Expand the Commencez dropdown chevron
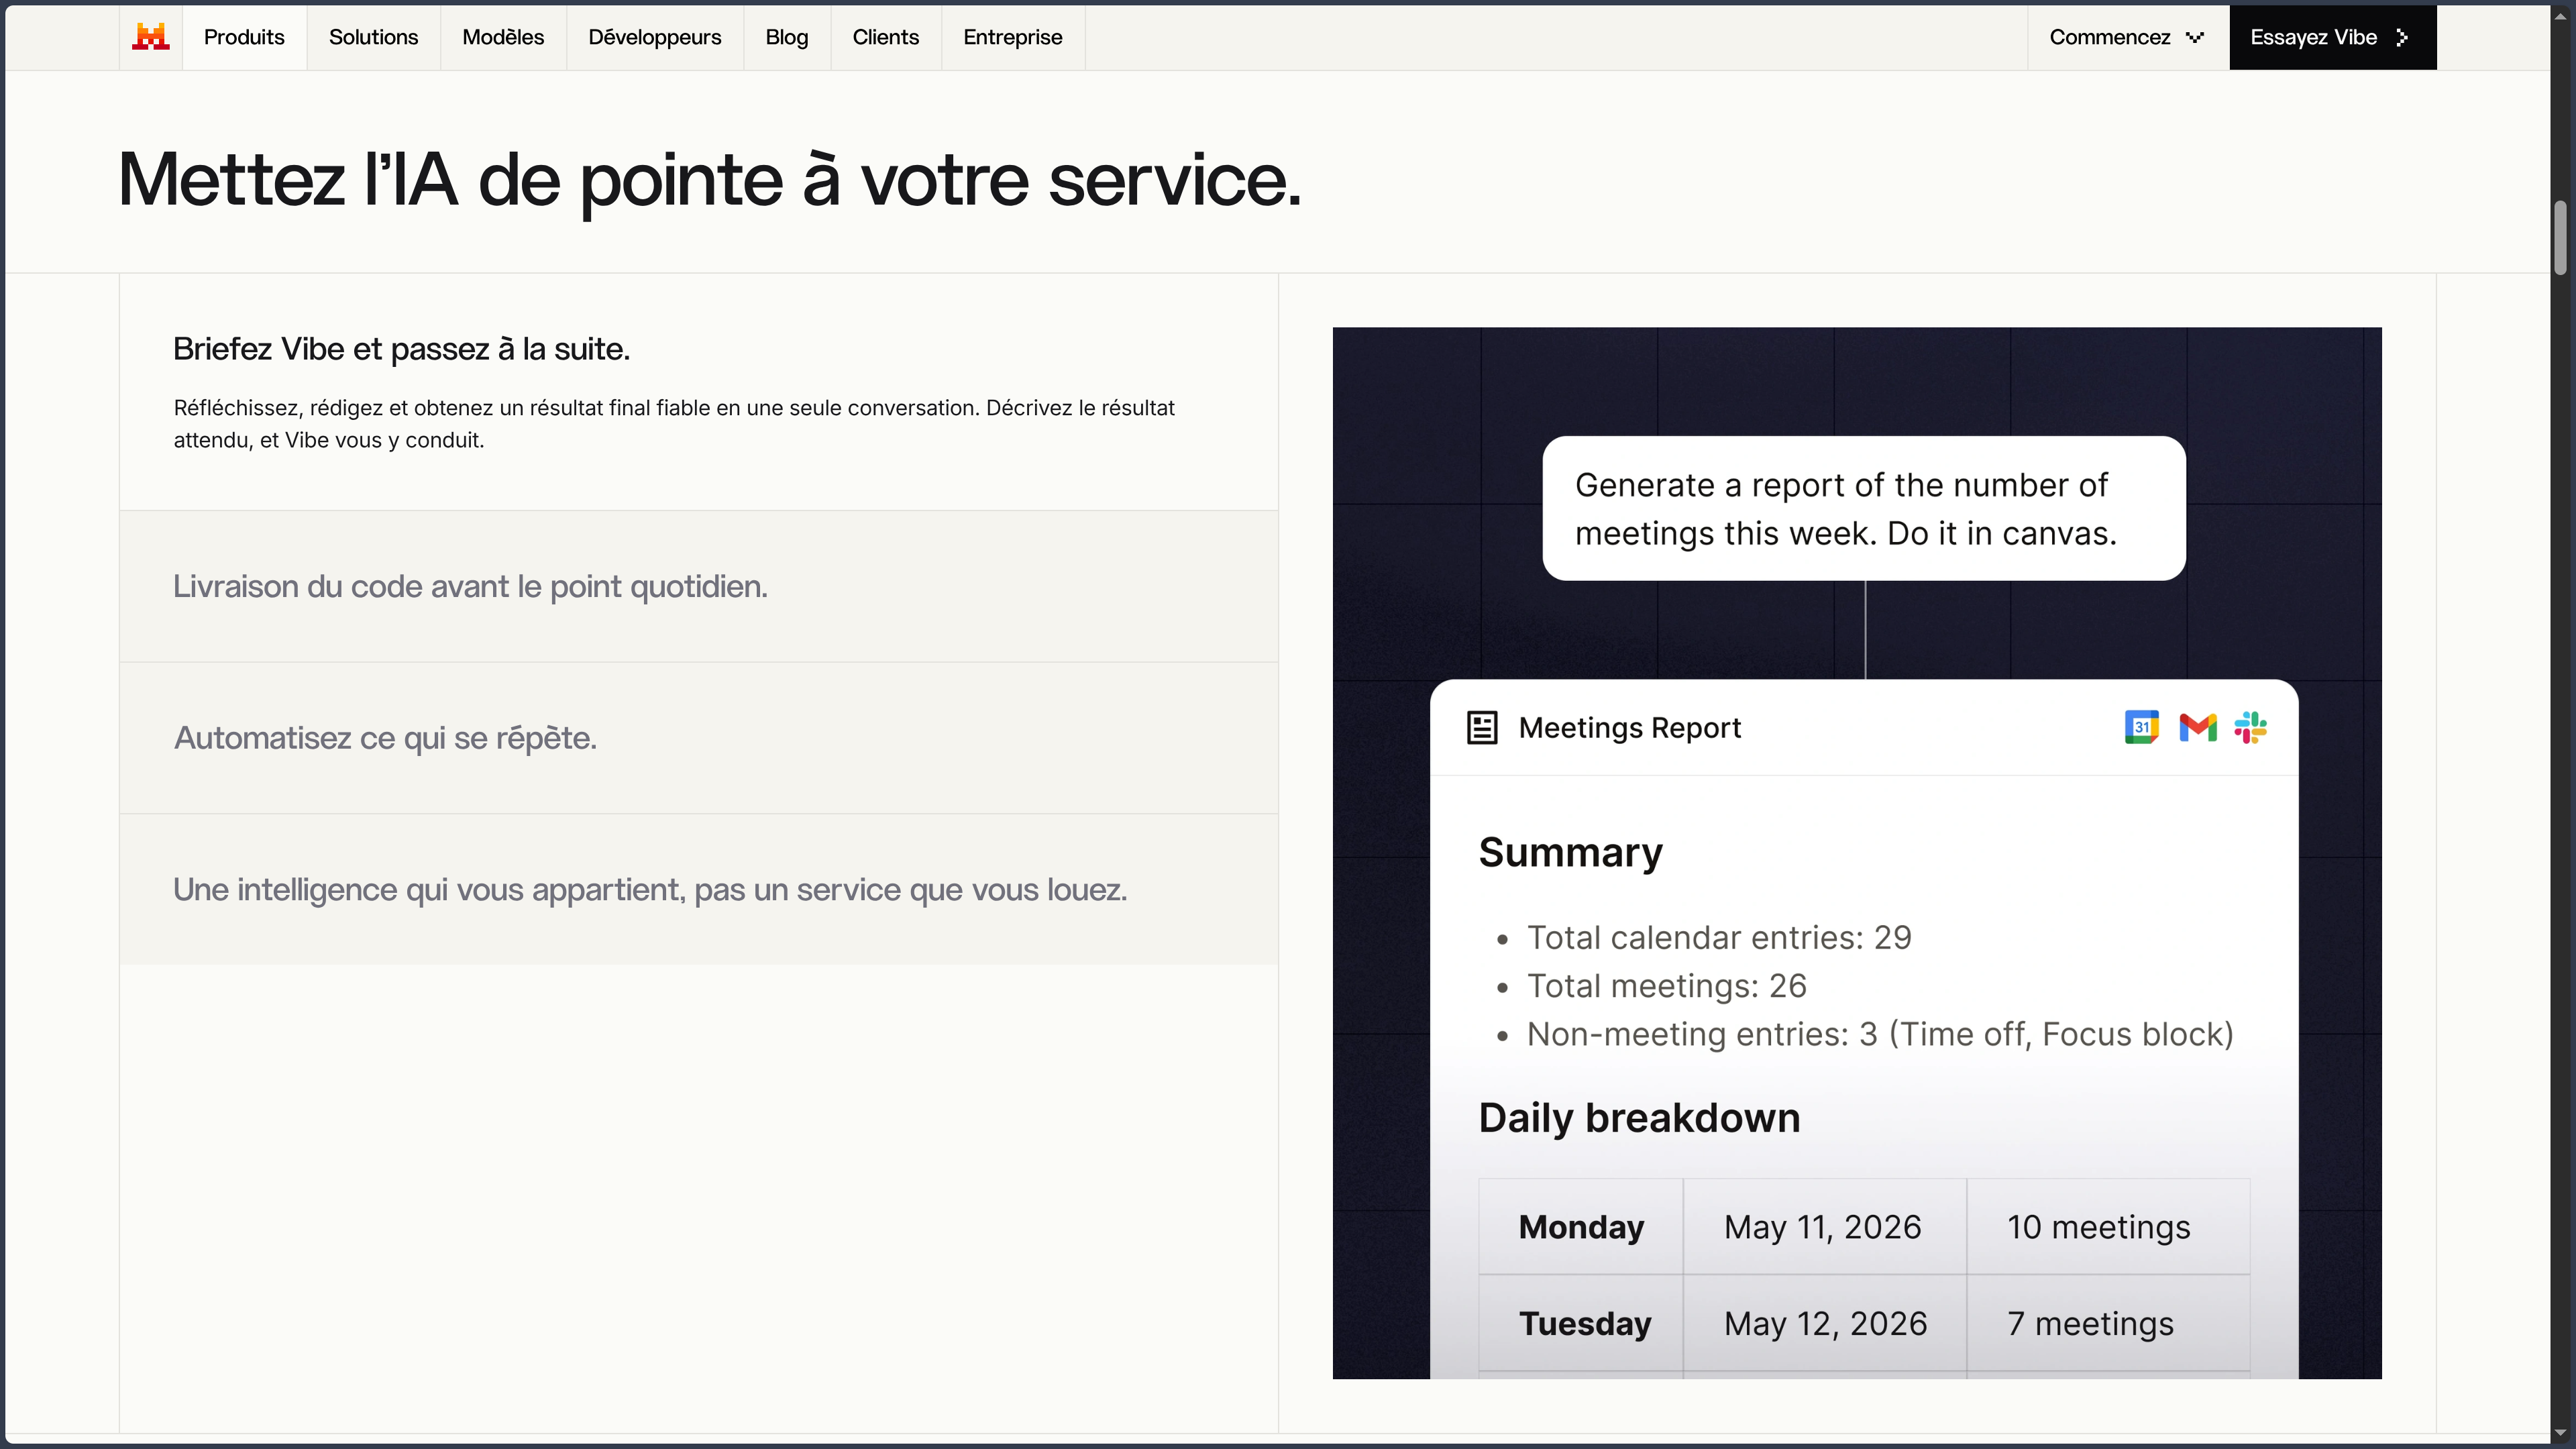The height and width of the screenshot is (1449, 2576). [2195, 37]
